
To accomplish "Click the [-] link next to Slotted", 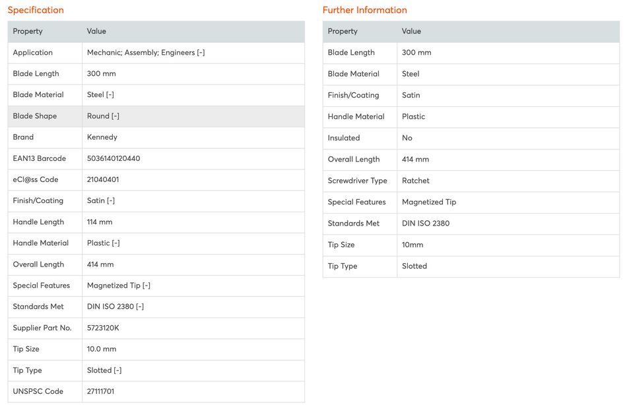I will click(117, 370).
